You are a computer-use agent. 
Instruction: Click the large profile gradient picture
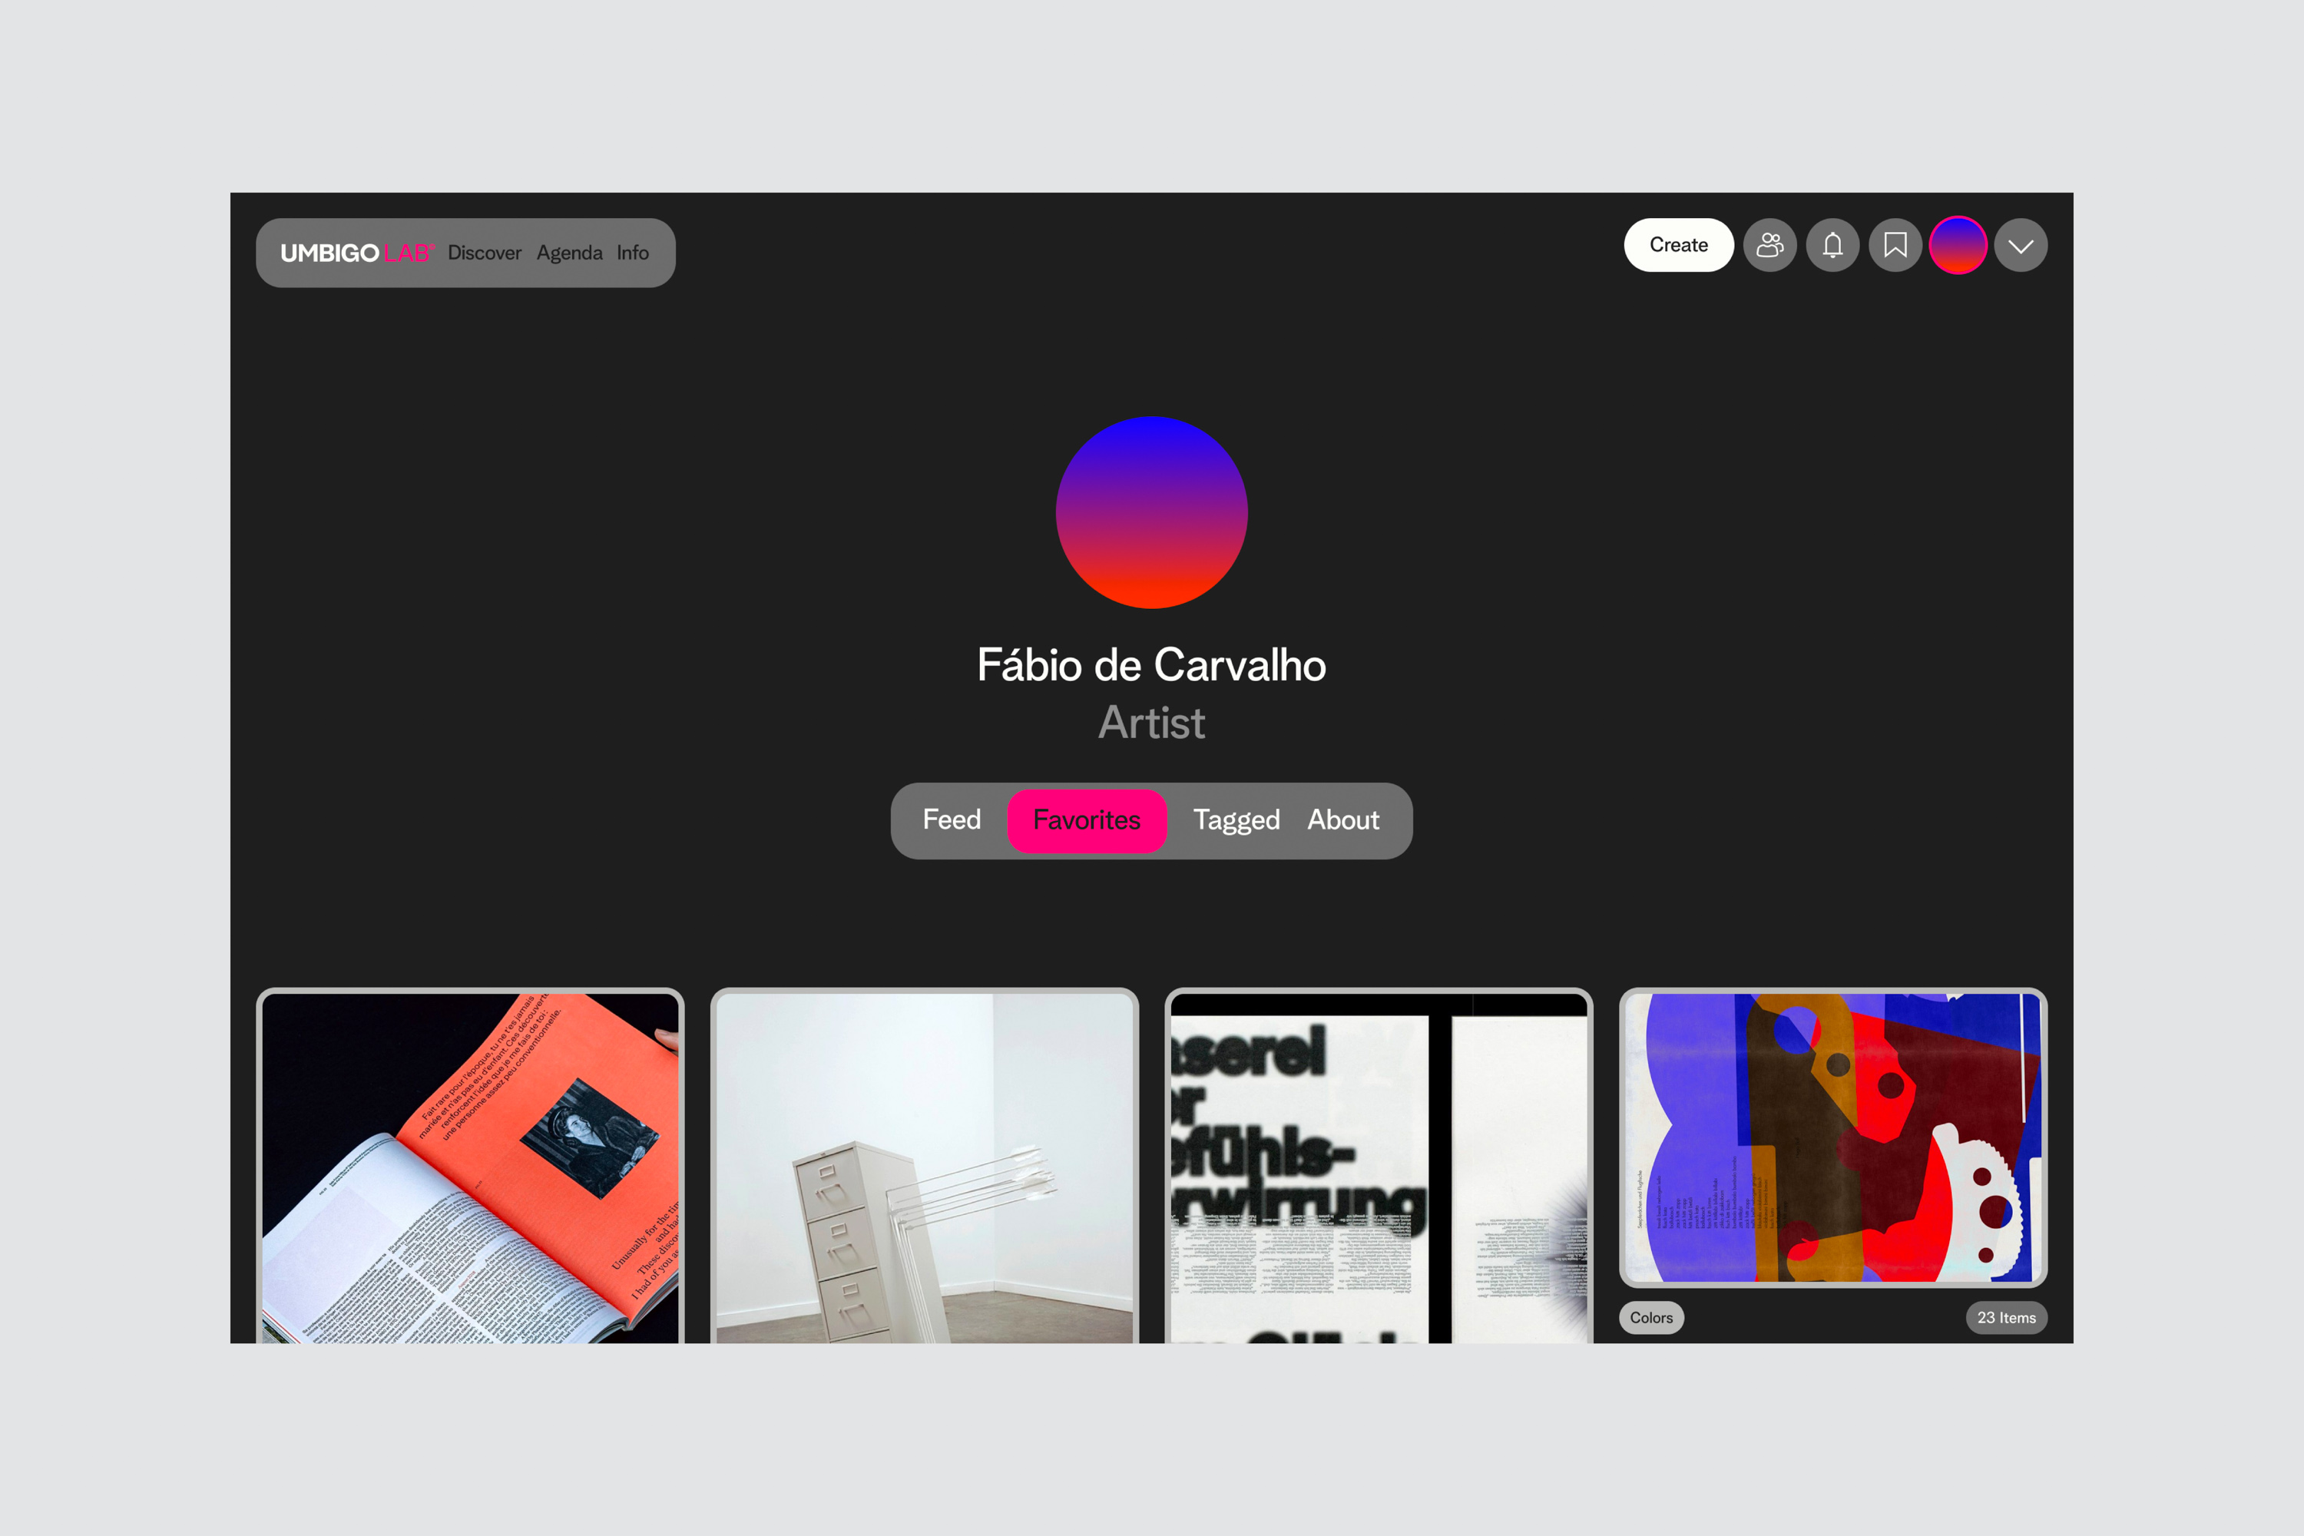1151,512
